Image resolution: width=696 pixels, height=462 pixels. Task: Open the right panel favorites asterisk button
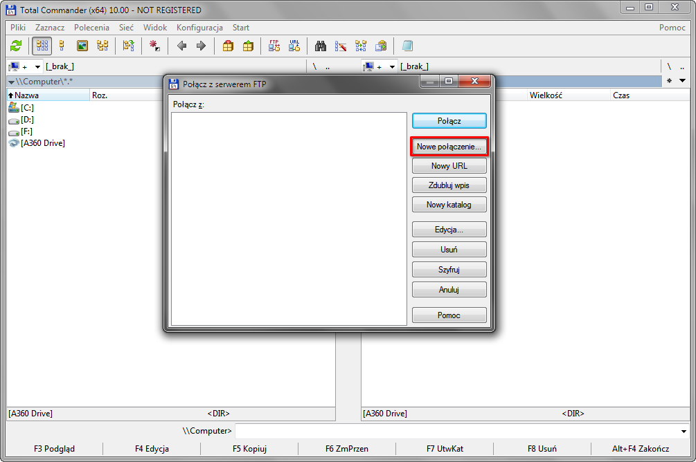pyautogui.click(x=670, y=81)
